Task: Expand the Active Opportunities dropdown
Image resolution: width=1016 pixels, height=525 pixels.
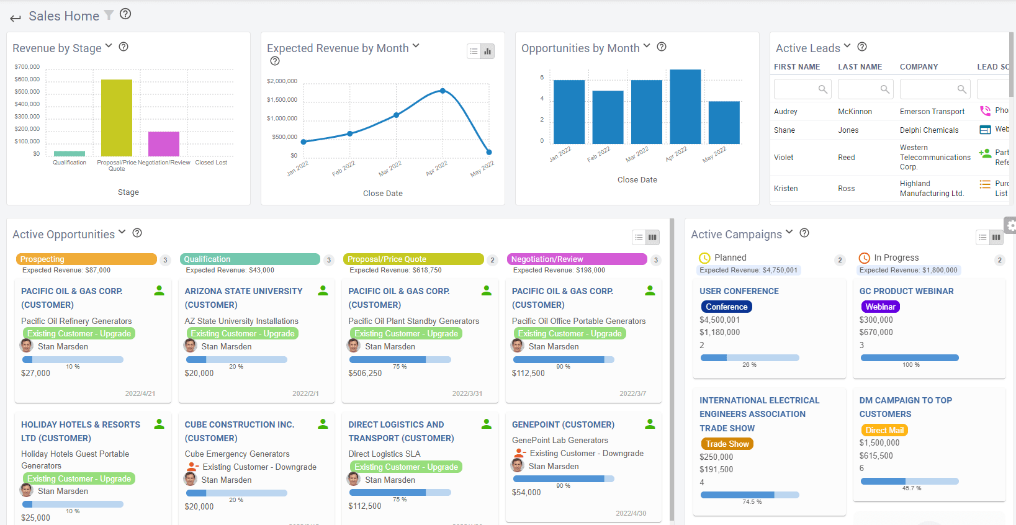Action: (122, 232)
